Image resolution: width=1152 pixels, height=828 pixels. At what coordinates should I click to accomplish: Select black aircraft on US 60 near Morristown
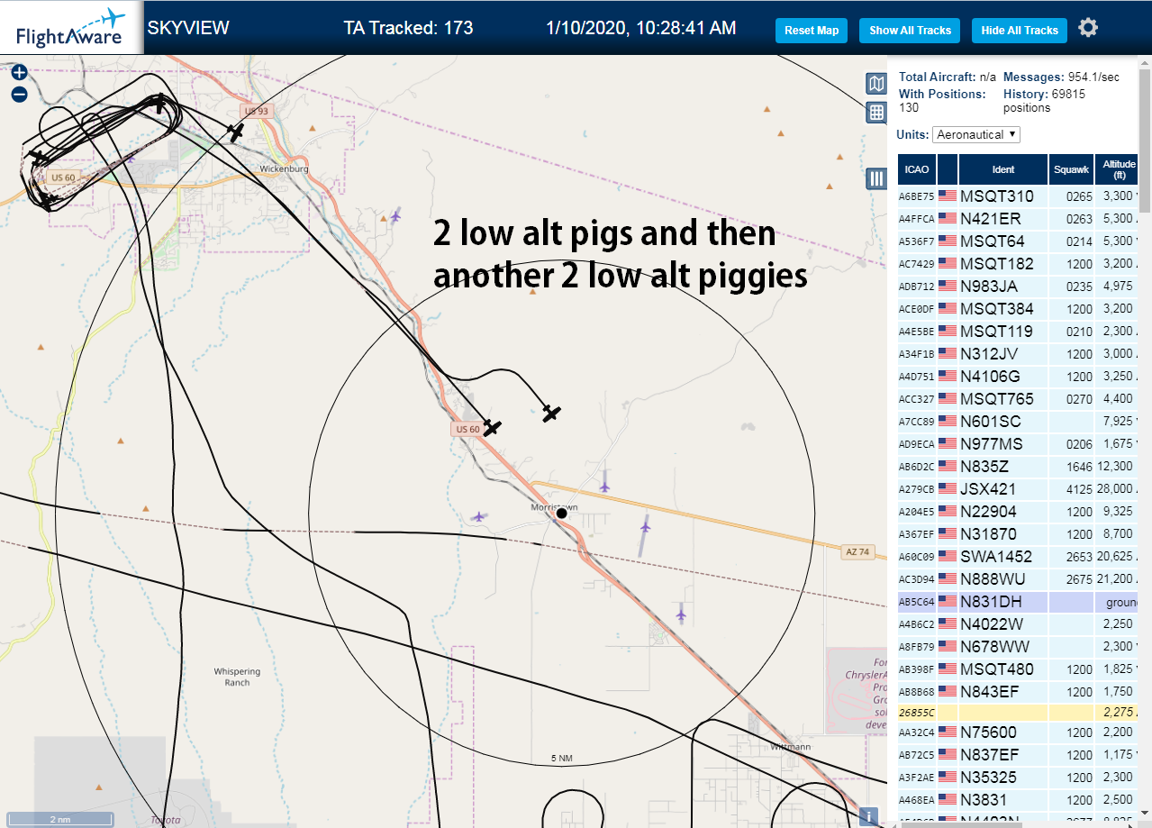pyautogui.click(x=492, y=427)
